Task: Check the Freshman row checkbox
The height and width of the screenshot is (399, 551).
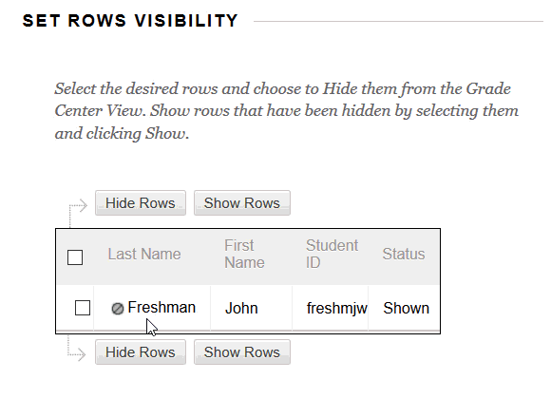Action: pos(83,308)
